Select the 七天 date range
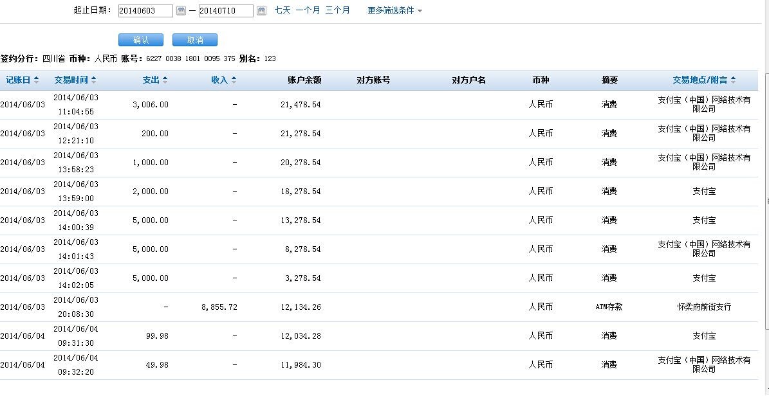The height and width of the screenshot is (403, 769). pyautogui.click(x=283, y=10)
